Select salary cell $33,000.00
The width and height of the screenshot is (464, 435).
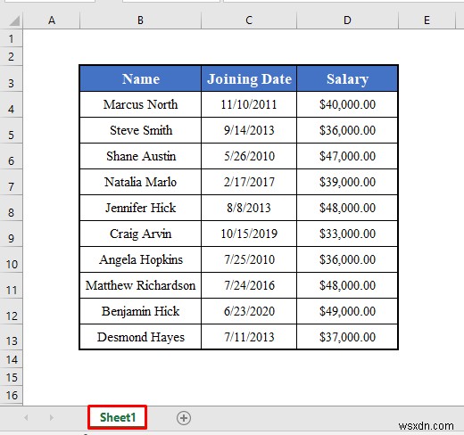[x=347, y=234]
